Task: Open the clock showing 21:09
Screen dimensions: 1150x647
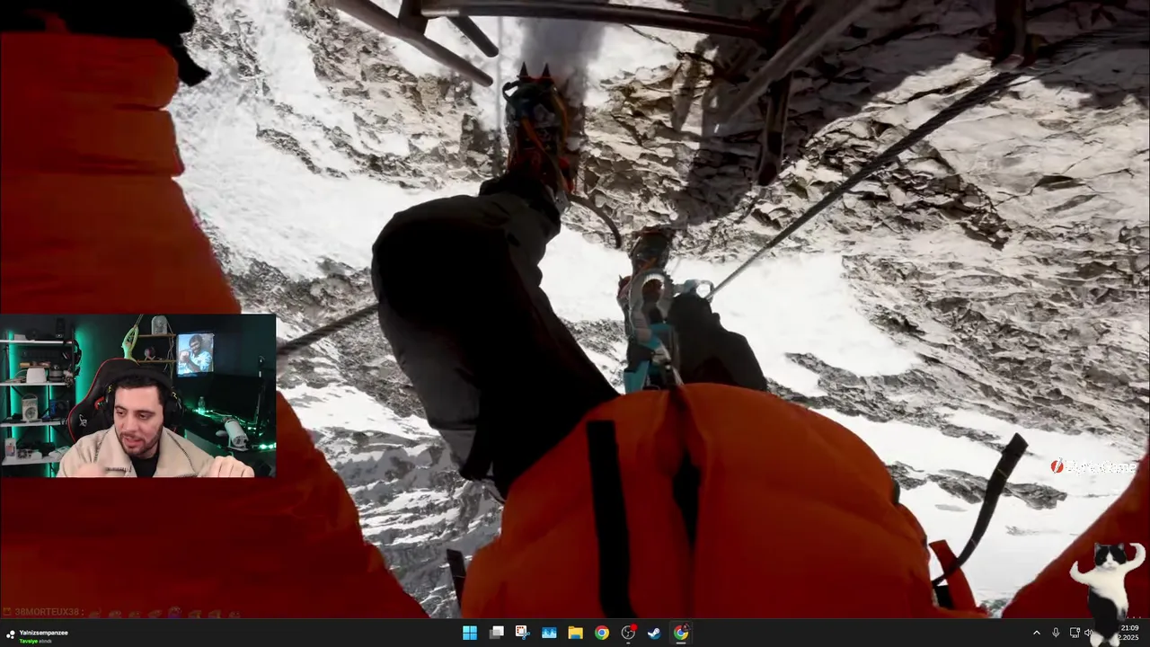Action: [1129, 633]
